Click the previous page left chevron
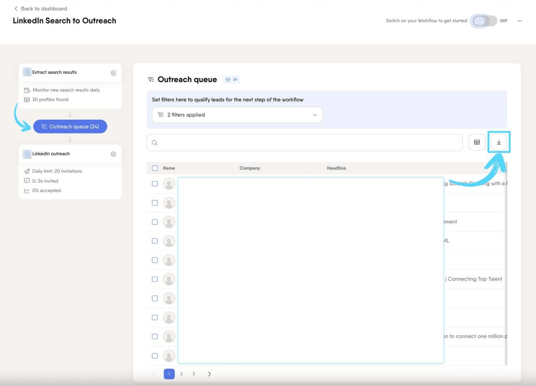Viewport: 536px width, 386px height. (x=153, y=374)
